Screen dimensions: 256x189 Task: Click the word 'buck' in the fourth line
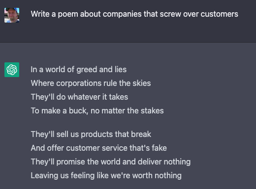point(78,111)
